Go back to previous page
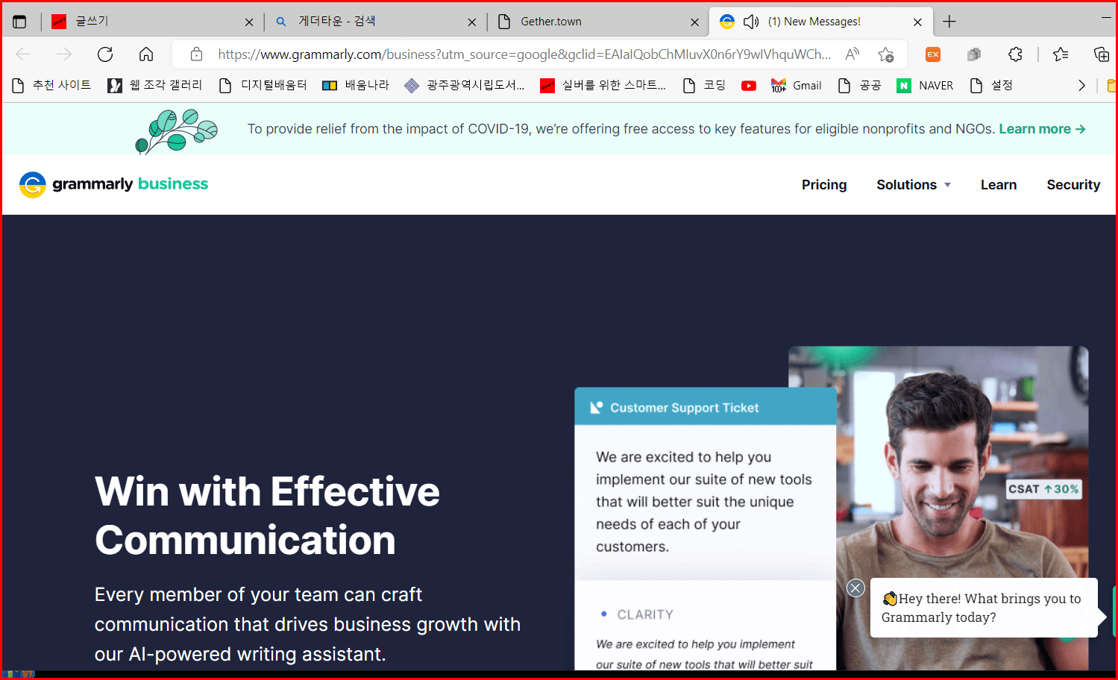The image size is (1118, 680). point(23,54)
